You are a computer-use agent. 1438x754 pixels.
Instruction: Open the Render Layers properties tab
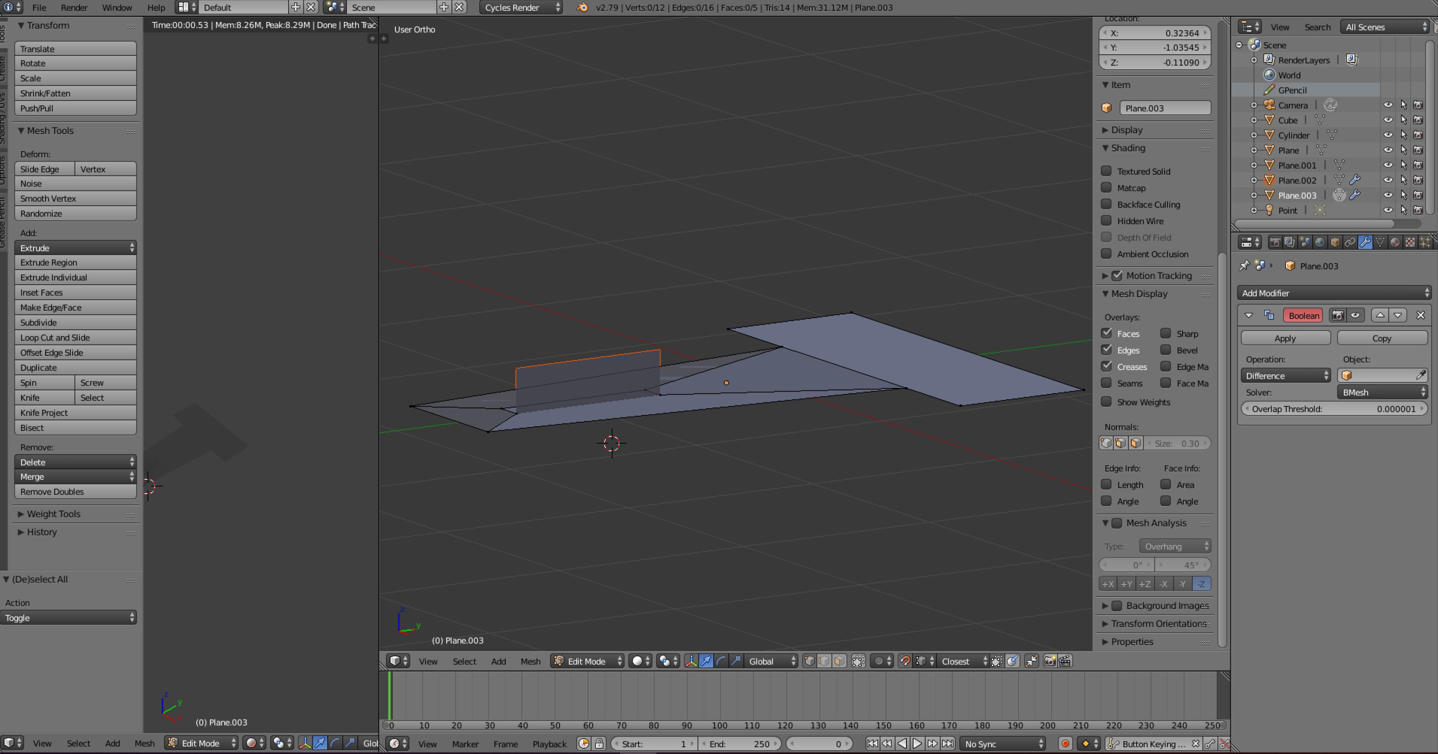(x=1290, y=242)
